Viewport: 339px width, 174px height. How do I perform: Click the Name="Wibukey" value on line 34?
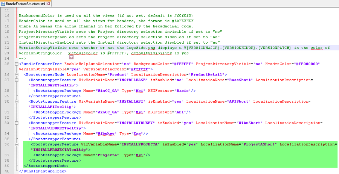pyautogui.click(x=106, y=134)
